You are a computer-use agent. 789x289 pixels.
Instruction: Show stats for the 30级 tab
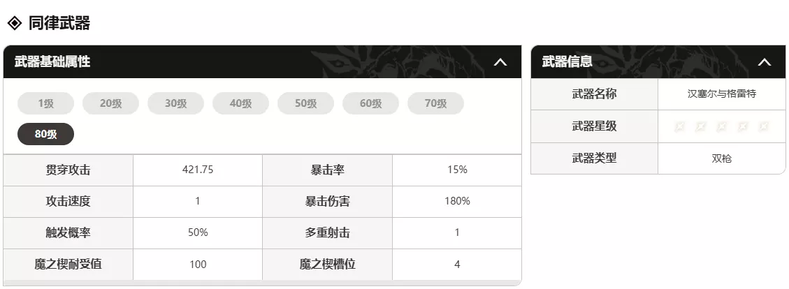click(175, 104)
